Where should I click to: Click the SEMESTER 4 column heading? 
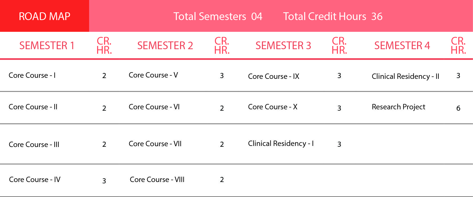(x=402, y=45)
